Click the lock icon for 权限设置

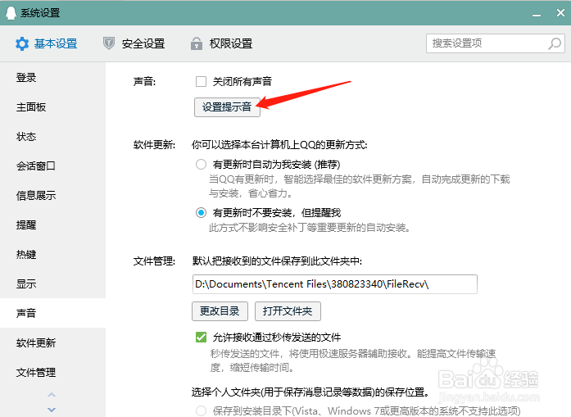coord(197,43)
